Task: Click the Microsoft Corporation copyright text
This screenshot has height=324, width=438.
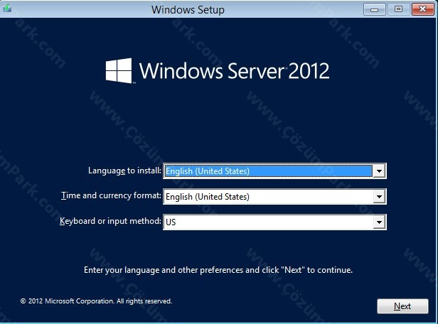Action: click(96, 301)
